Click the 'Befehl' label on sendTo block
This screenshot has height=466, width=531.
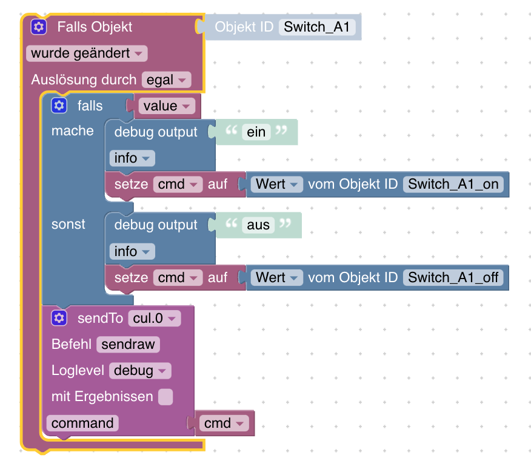tap(72, 344)
